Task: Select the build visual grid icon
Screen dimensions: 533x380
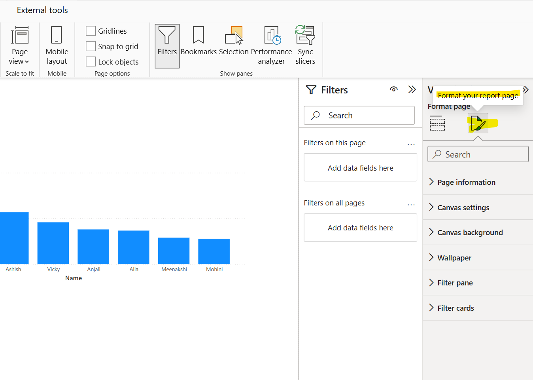Action: pos(437,123)
